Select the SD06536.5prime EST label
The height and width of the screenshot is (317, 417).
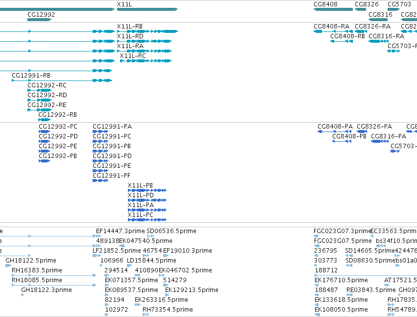click(x=172, y=231)
